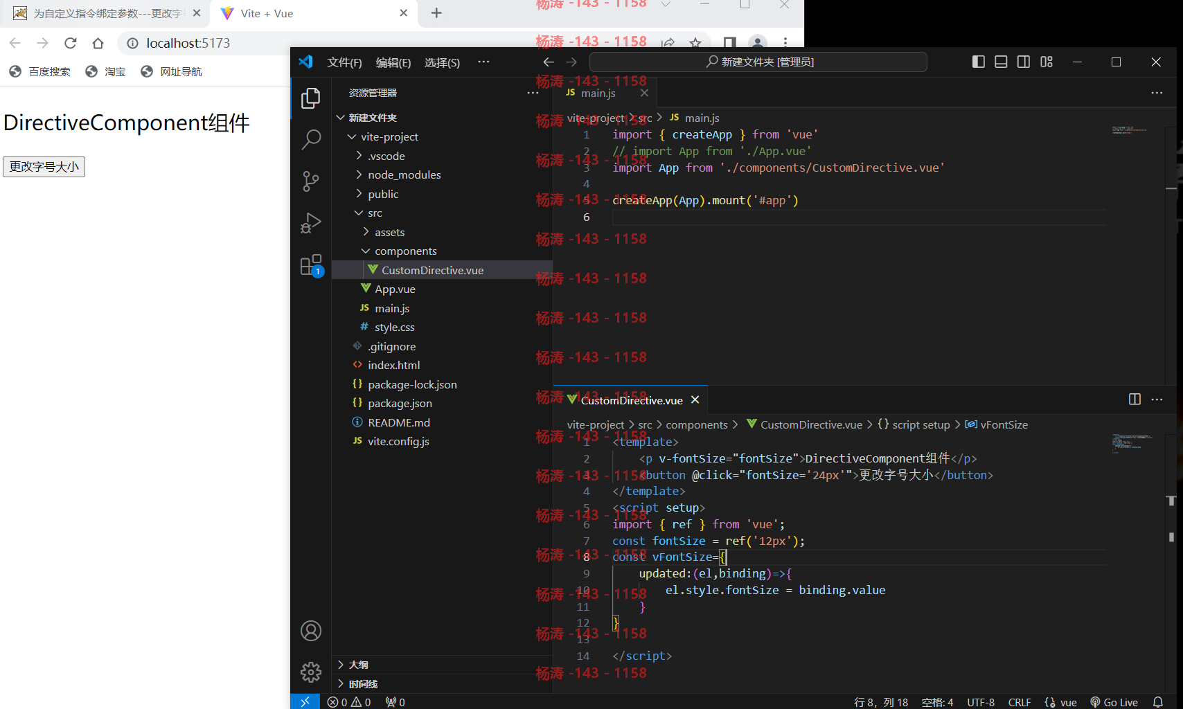The image size is (1183, 709).
Task: Click the VS Code command center search box
Action: (758, 62)
